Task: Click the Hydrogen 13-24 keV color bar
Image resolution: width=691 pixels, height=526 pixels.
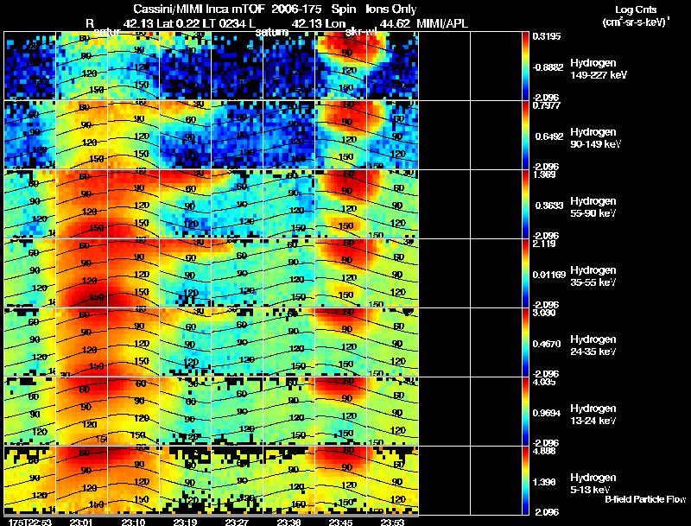Action: click(x=525, y=411)
